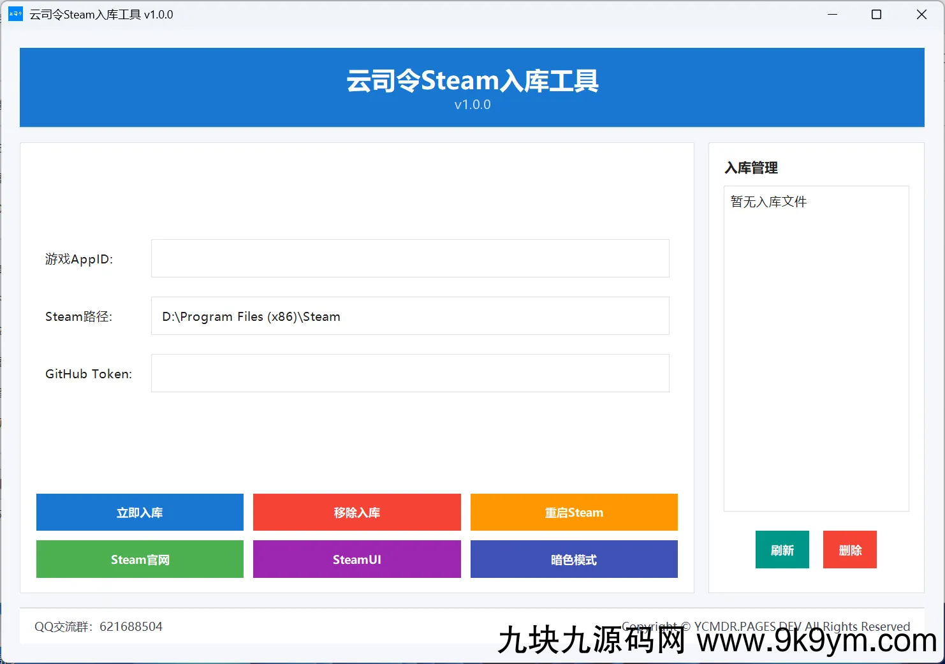Image resolution: width=945 pixels, height=664 pixels.
Task: Click the app icon in the title bar
Action: 15,14
